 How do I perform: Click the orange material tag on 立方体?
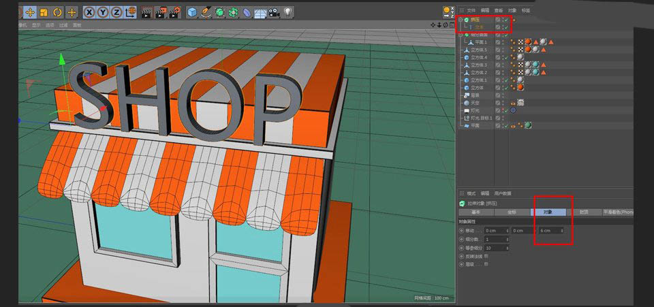[x=520, y=88]
